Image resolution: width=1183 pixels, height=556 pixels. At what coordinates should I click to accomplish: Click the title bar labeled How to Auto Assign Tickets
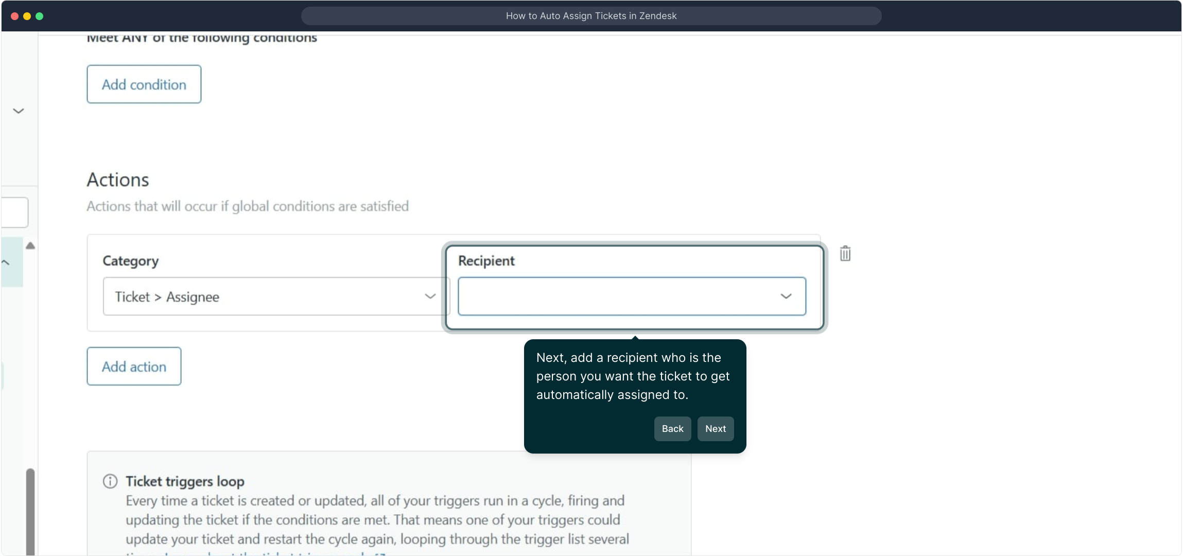pyautogui.click(x=591, y=16)
